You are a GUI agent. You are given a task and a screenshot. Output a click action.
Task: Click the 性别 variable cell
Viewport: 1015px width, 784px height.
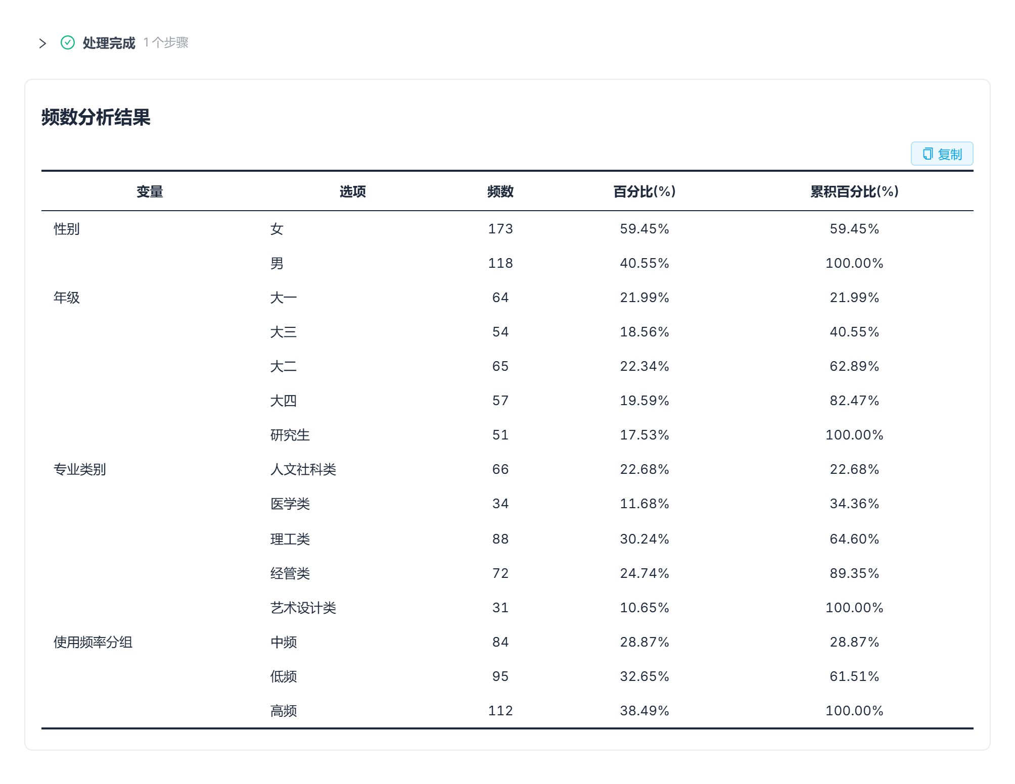pyautogui.click(x=67, y=229)
